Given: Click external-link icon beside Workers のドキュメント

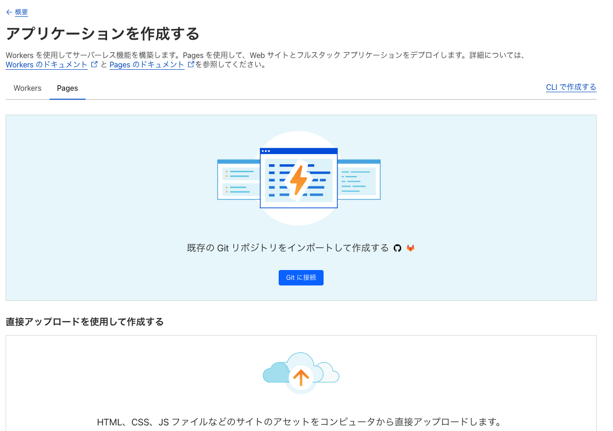Looking at the screenshot, I should pyautogui.click(x=94, y=65).
